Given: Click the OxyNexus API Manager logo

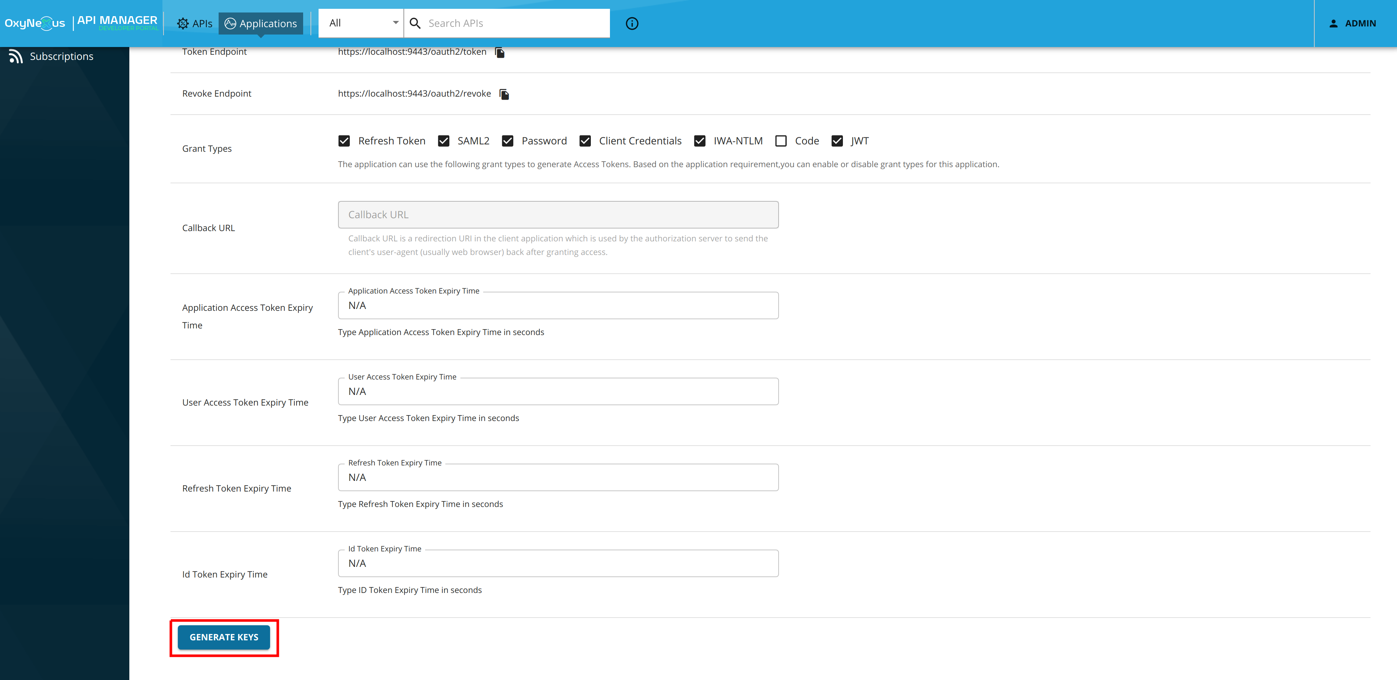Looking at the screenshot, I should [81, 23].
